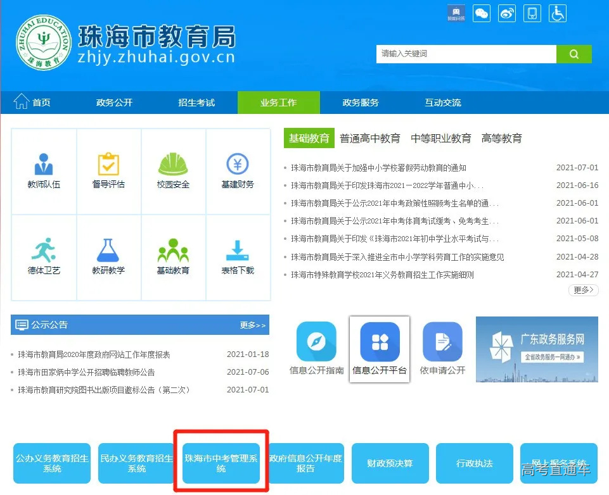Screen dimensions: 609x495
Task: Open the 信息公开指南 compass icon
Action: click(316, 342)
